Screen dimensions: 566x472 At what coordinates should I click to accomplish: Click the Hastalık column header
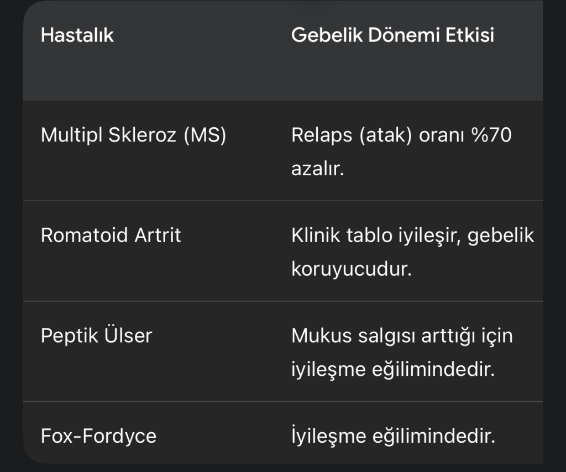point(77,35)
